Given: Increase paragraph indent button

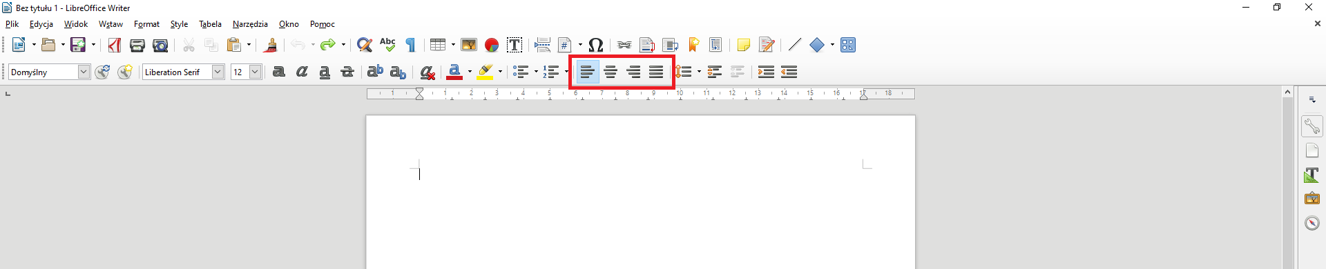Looking at the screenshot, I should click(766, 72).
